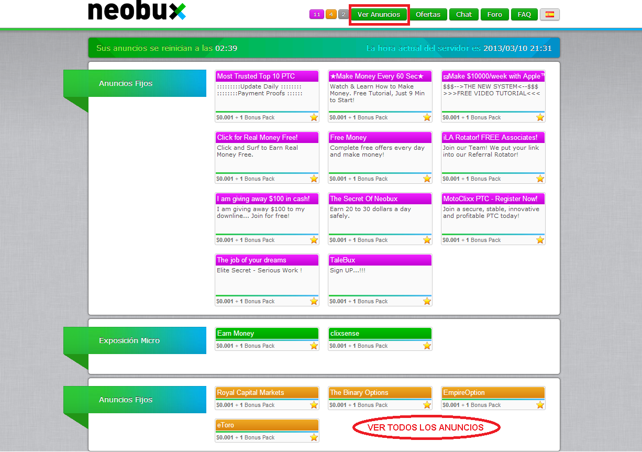Screen dimensions: 642x452
Task: Open The Binary Options ad title
Action: click(380, 393)
